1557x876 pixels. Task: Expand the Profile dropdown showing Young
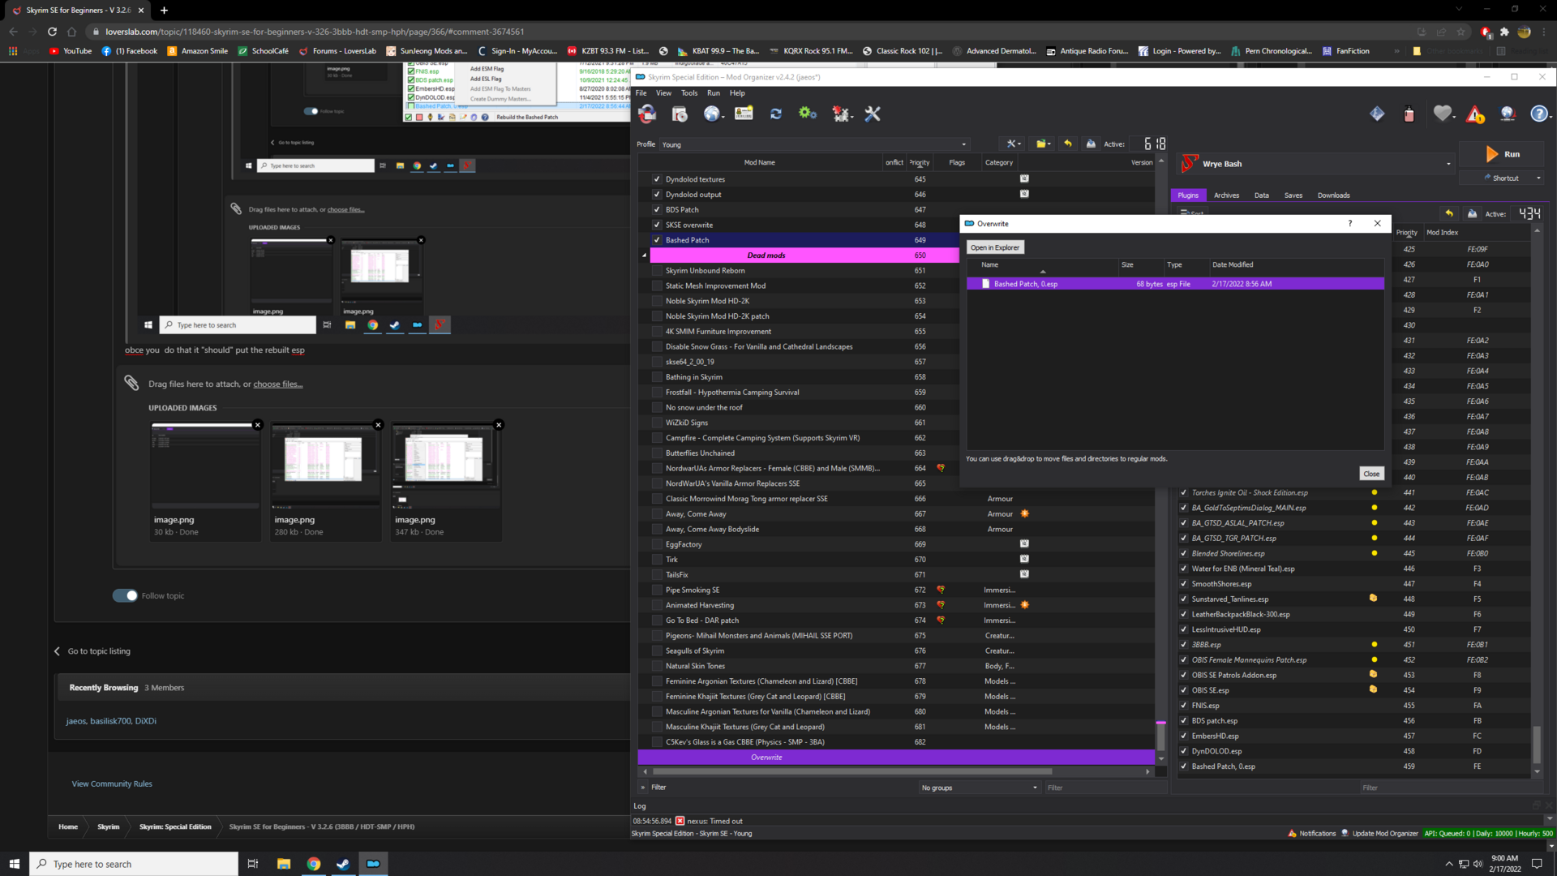pyautogui.click(x=815, y=144)
